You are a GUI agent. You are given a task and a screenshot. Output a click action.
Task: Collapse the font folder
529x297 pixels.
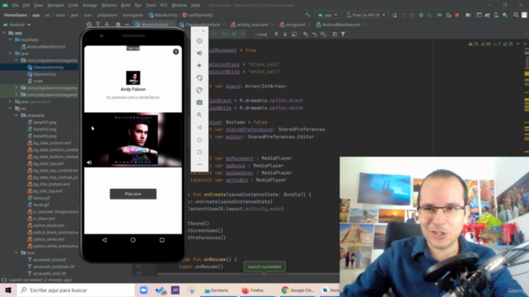click(x=17, y=252)
